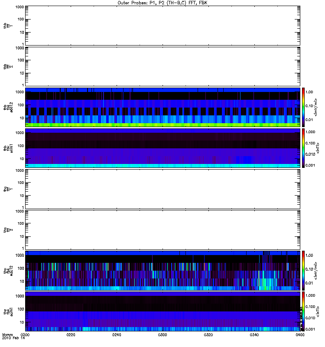Click the color bar beside thc fbk scm1 spectrogram
The image size is (325, 347).
point(303,311)
